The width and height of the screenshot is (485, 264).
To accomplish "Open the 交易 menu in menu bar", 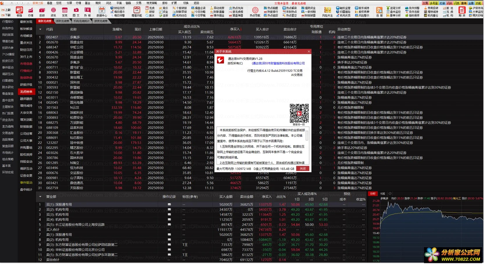I will pos(139,3).
